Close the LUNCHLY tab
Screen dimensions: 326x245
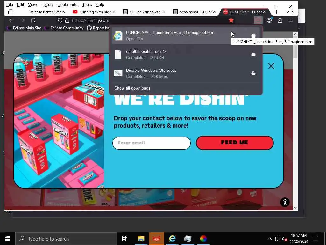point(264,12)
